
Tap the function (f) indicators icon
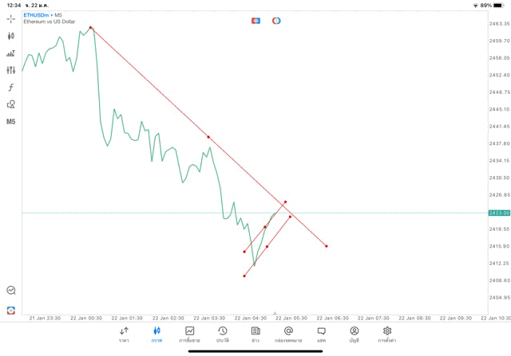point(11,88)
